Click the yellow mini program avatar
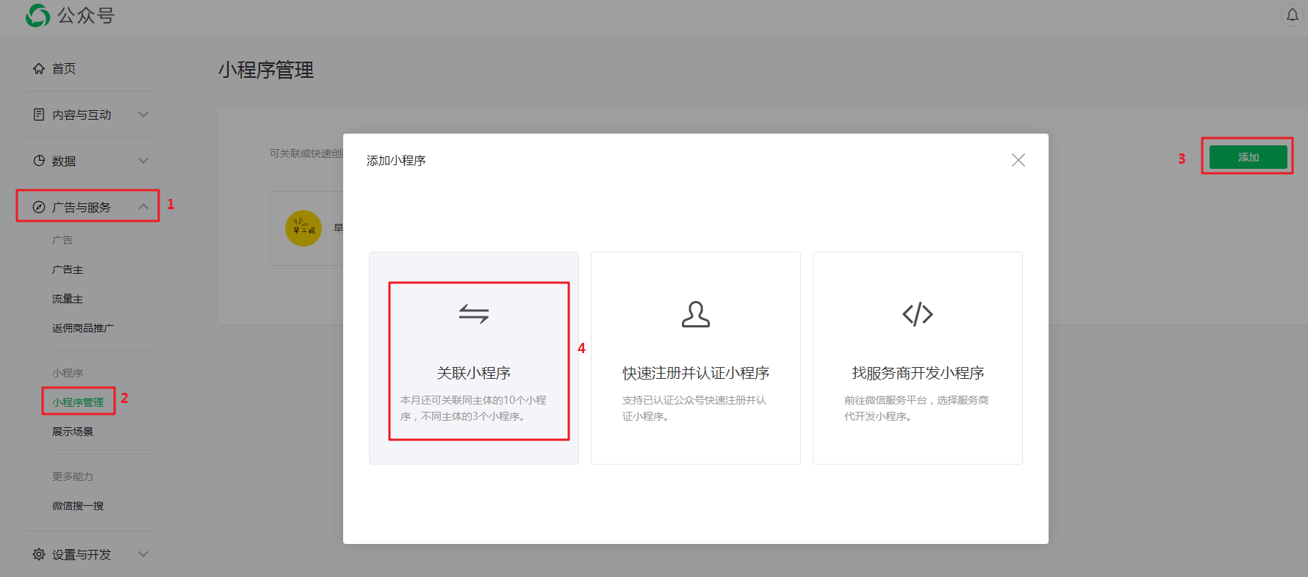The image size is (1308, 577). 303,228
